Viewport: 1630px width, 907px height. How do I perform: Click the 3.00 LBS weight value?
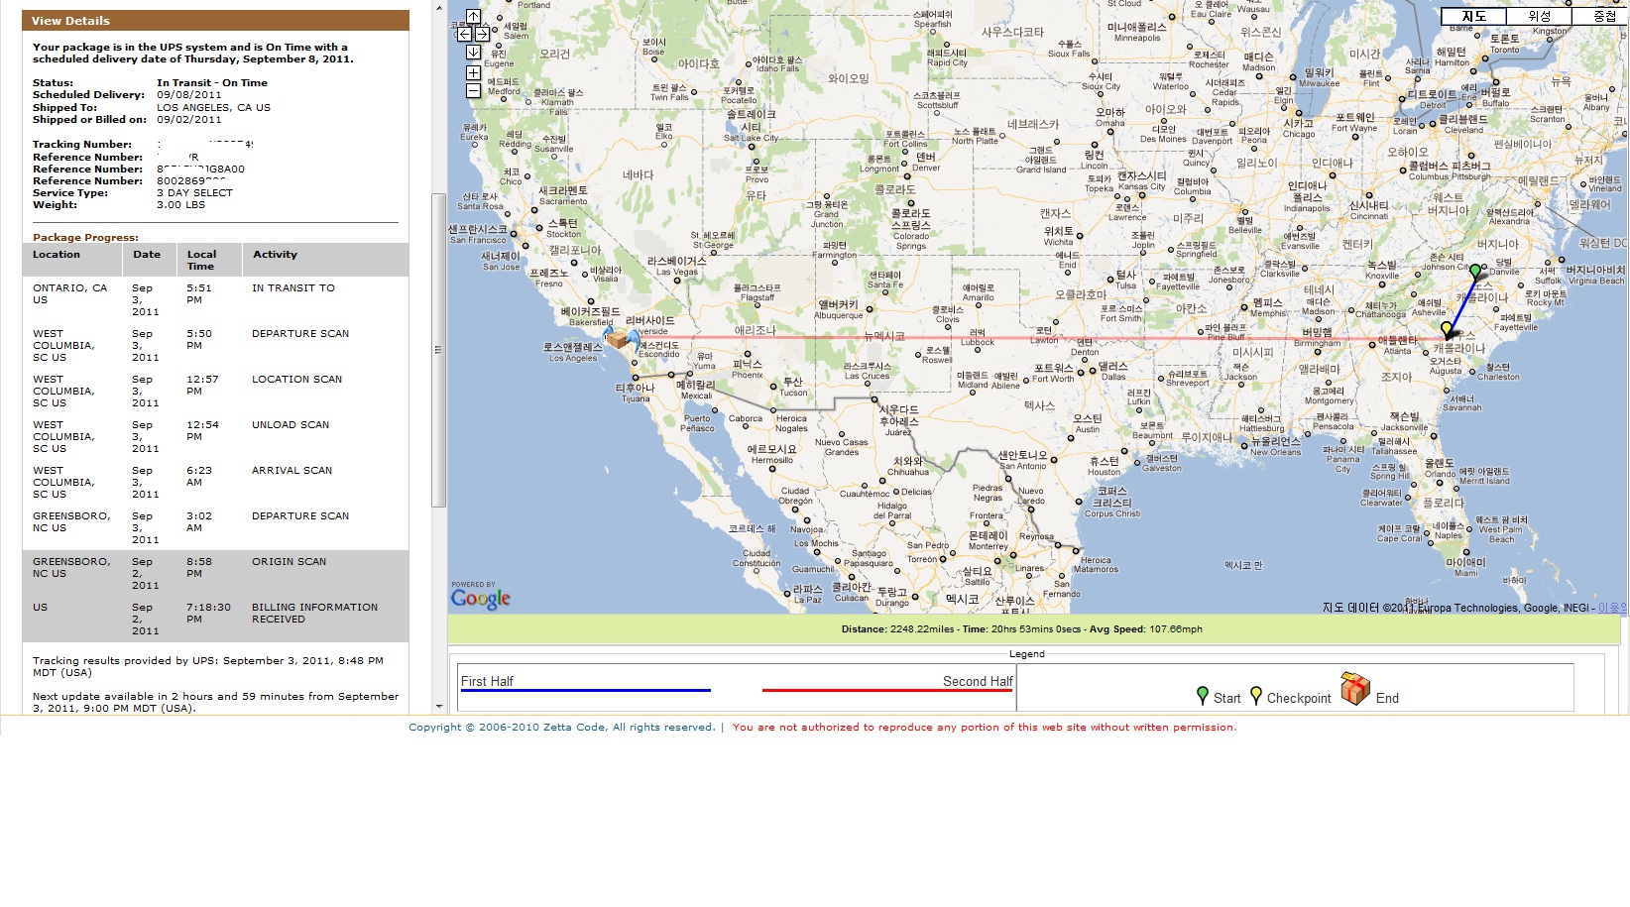[x=180, y=205]
